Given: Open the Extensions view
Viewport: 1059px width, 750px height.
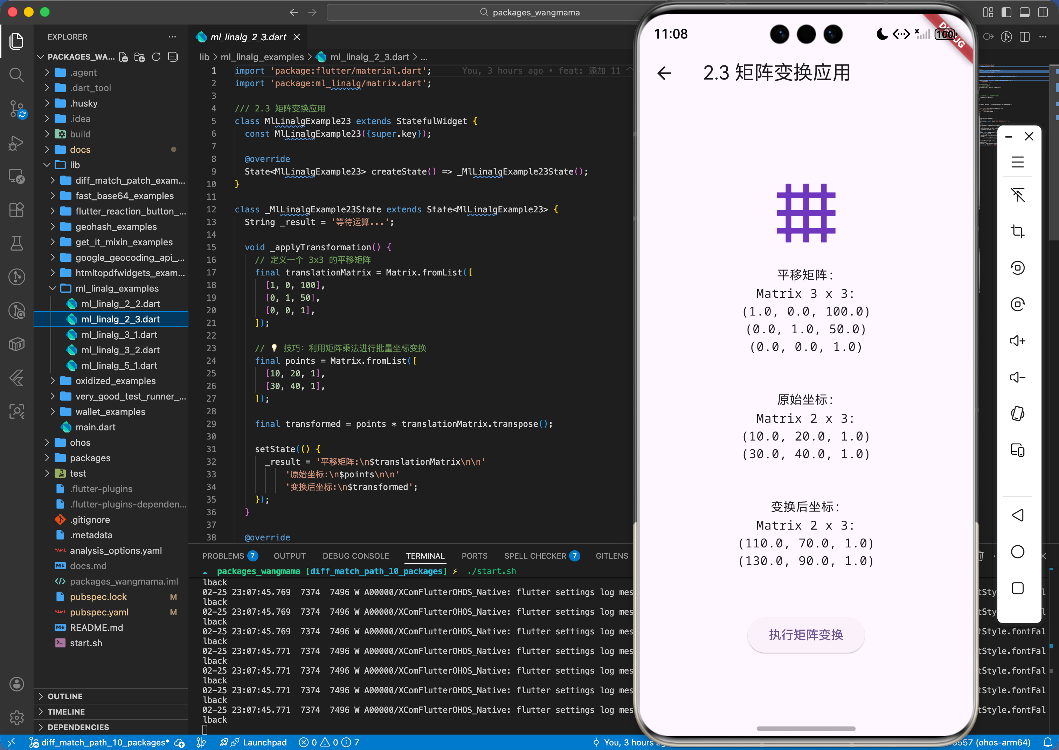Looking at the screenshot, I should [16, 210].
